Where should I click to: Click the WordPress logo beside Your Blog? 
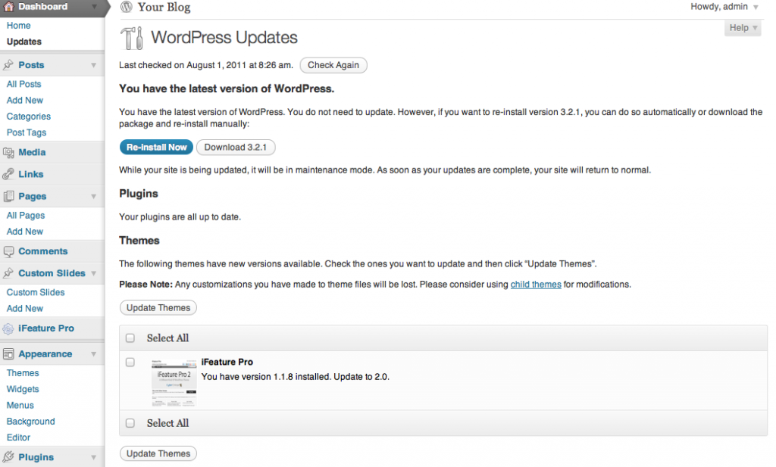pos(127,6)
